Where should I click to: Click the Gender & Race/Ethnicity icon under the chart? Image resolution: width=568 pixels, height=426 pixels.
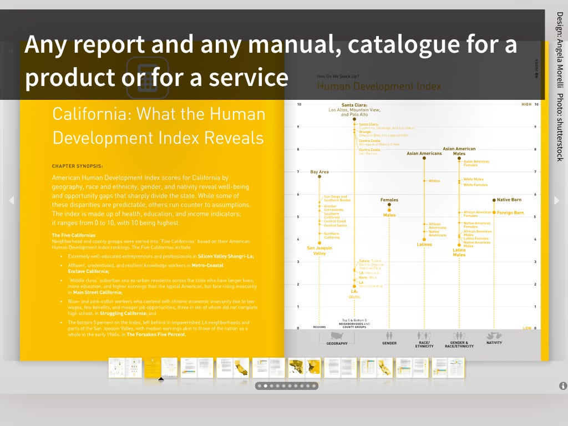coord(459,336)
